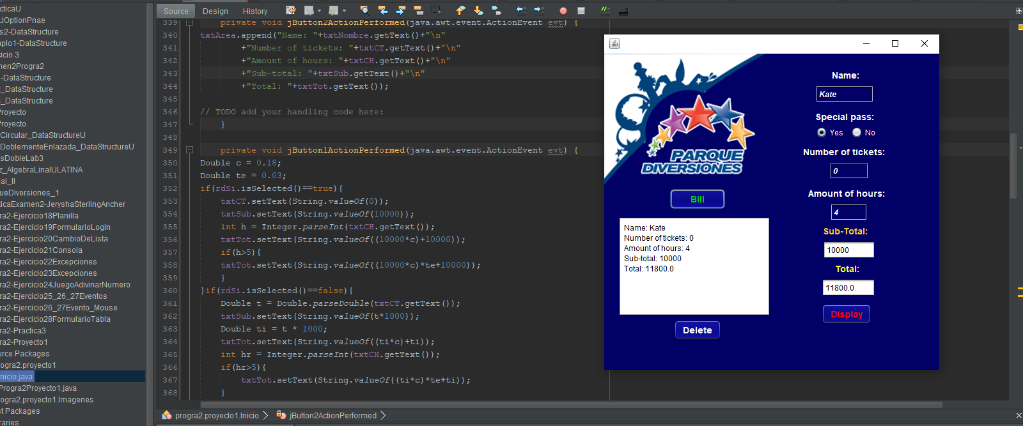
Task: Click the Number of tickets input field
Action: [849, 171]
